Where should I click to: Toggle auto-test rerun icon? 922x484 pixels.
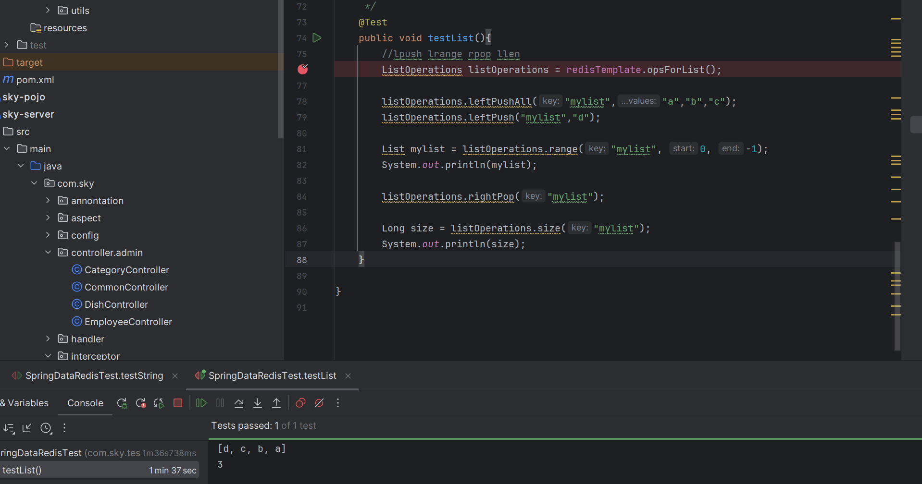coord(159,403)
